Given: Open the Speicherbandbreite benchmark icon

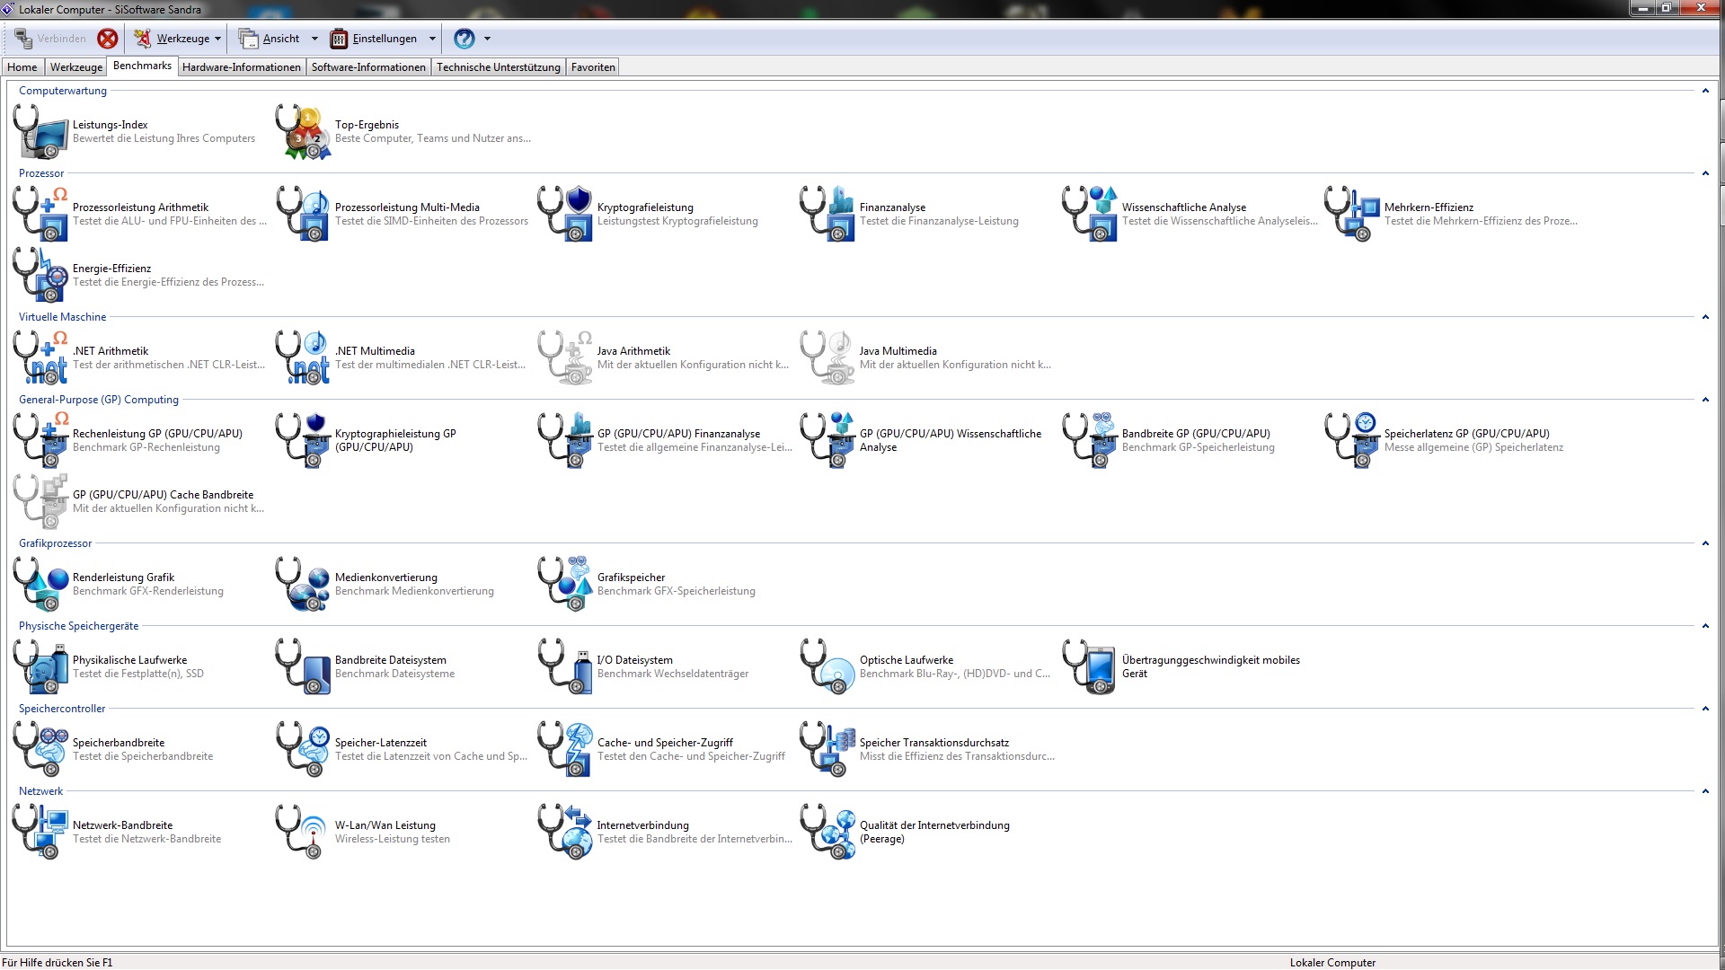Looking at the screenshot, I should [41, 749].
